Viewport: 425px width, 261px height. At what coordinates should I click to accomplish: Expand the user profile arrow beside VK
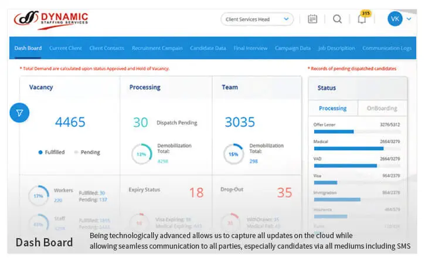(x=408, y=19)
